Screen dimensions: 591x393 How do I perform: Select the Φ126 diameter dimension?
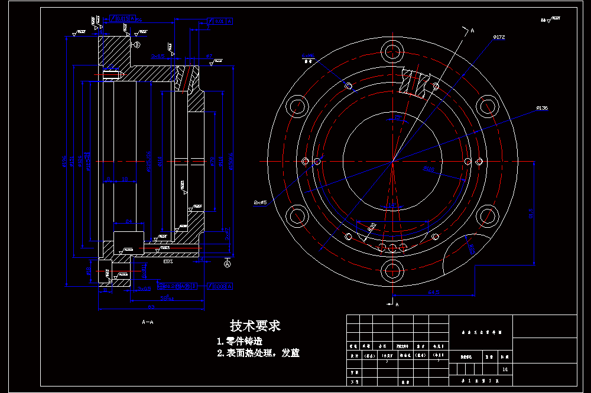[80, 161]
